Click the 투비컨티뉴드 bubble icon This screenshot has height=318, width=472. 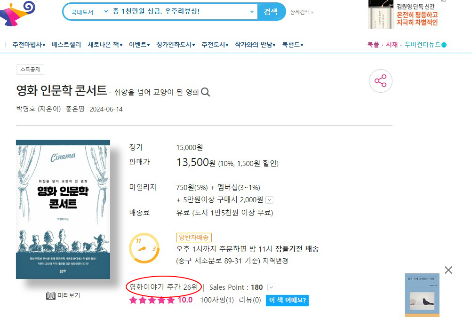(x=444, y=45)
